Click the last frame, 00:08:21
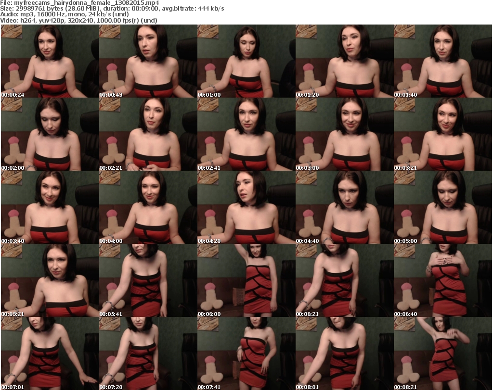Image resolution: width=493 pixels, height=390 pixels. tap(443, 353)
